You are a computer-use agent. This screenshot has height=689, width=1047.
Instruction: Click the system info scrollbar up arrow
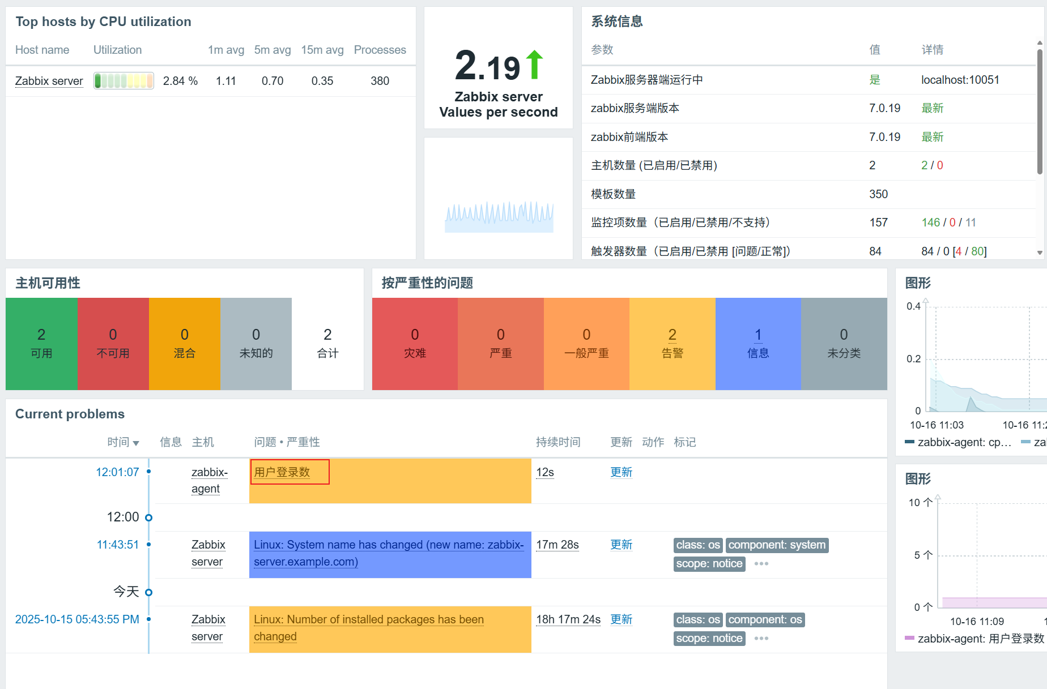click(1040, 43)
